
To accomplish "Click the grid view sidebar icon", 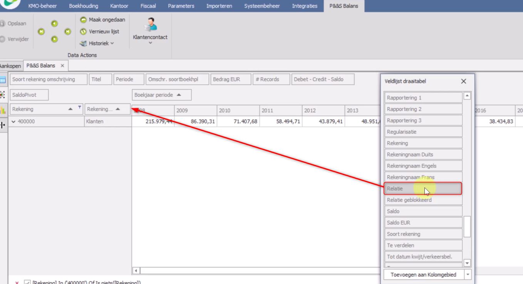I will (3, 80).
